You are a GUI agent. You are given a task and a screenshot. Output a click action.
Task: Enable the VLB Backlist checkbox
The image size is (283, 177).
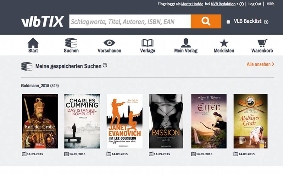(228, 22)
